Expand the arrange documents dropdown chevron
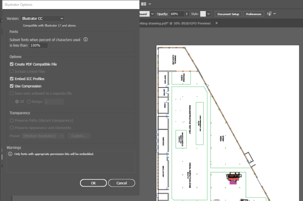303x201 pixels. pyautogui.click(x=149, y=4)
